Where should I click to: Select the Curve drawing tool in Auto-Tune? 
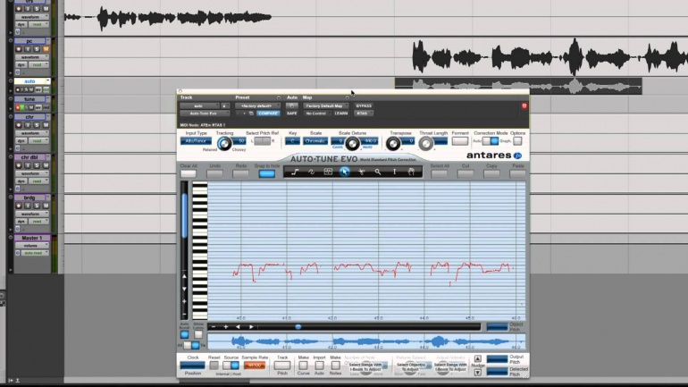312,172
